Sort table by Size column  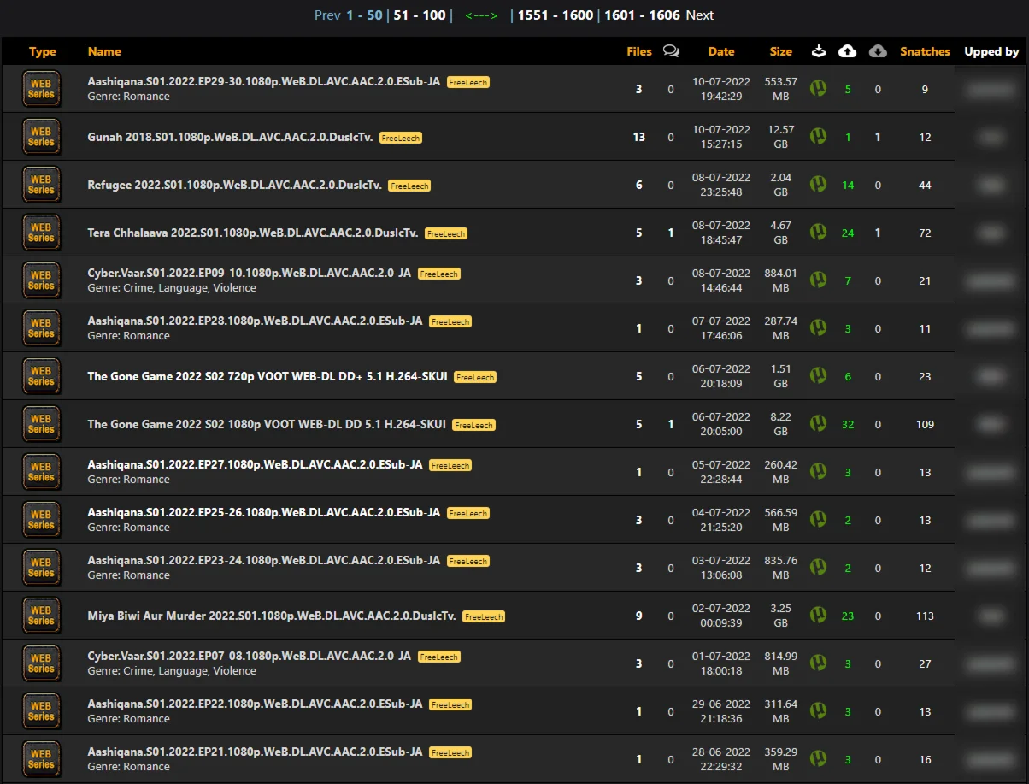pyautogui.click(x=781, y=51)
